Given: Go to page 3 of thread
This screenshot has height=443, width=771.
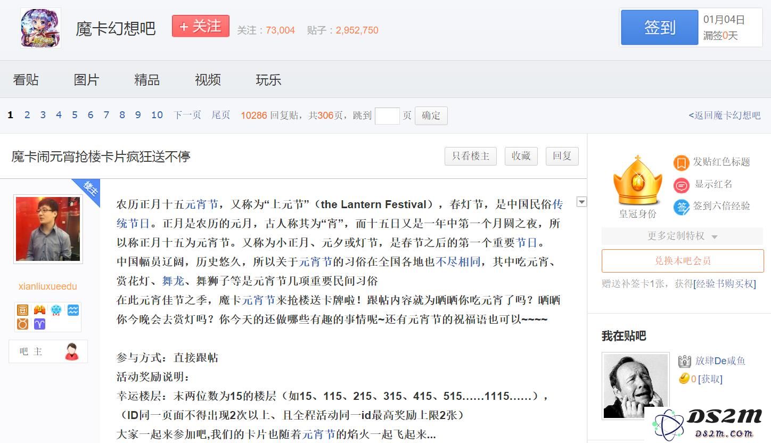Looking at the screenshot, I should pyautogui.click(x=43, y=115).
